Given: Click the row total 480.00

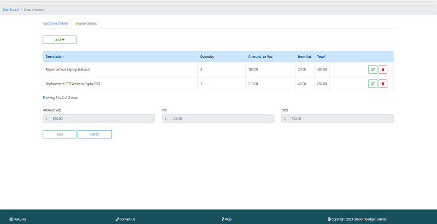Looking at the screenshot, I should 322,69.
